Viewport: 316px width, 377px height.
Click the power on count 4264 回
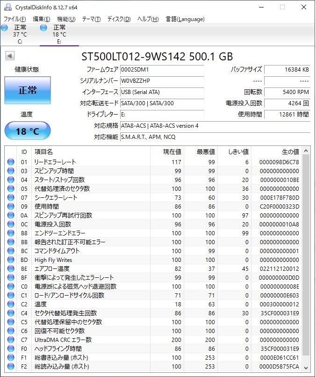(x=287, y=103)
